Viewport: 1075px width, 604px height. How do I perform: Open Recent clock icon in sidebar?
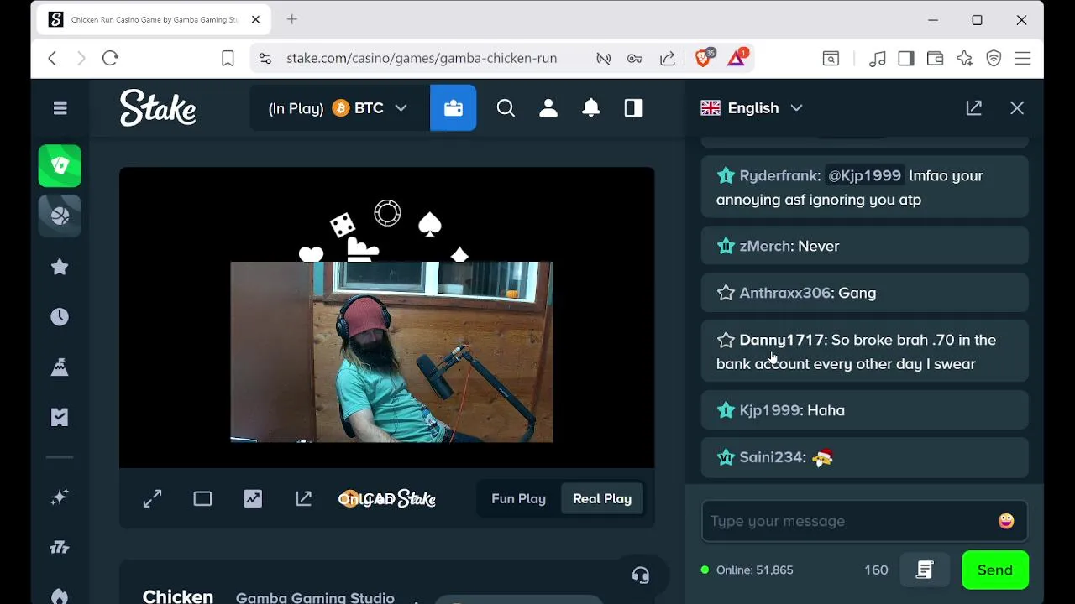(x=60, y=317)
